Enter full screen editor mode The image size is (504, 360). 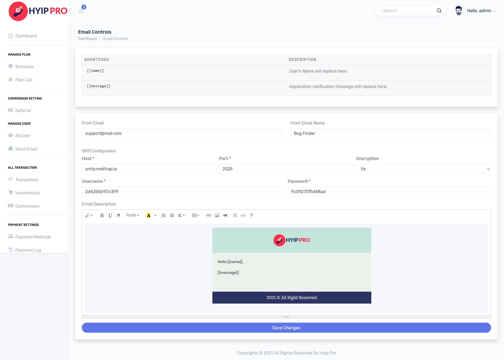pos(235,215)
